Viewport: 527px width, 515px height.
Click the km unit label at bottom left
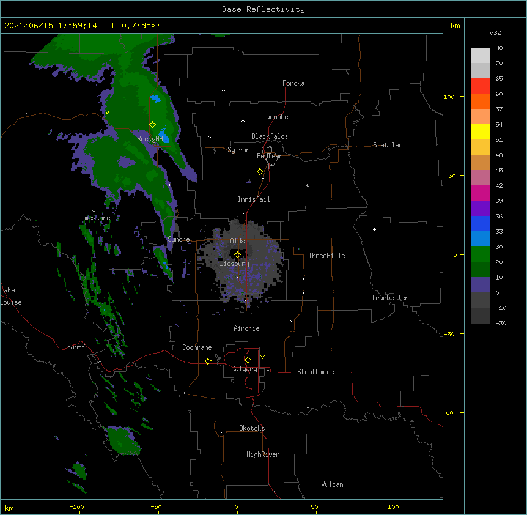pos(9,508)
